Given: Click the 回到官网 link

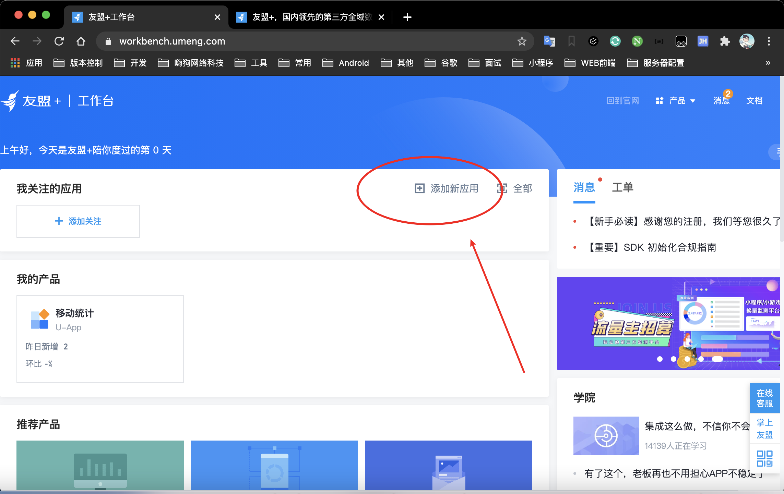Looking at the screenshot, I should click(x=623, y=100).
